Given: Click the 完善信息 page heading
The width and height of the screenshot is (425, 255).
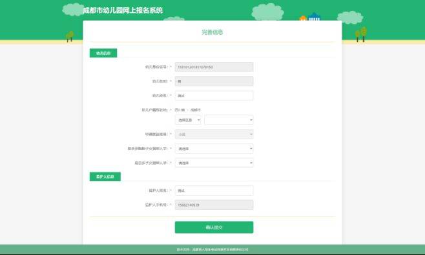Looking at the screenshot, I should (212, 32).
